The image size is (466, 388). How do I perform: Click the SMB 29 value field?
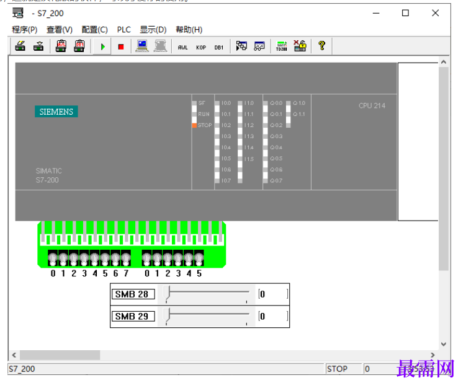(x=273, y=317)
